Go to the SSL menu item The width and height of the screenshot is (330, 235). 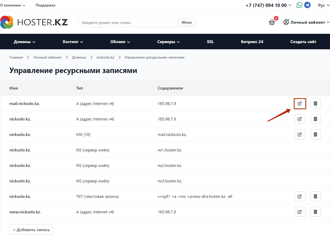click(x=210, y=42)
